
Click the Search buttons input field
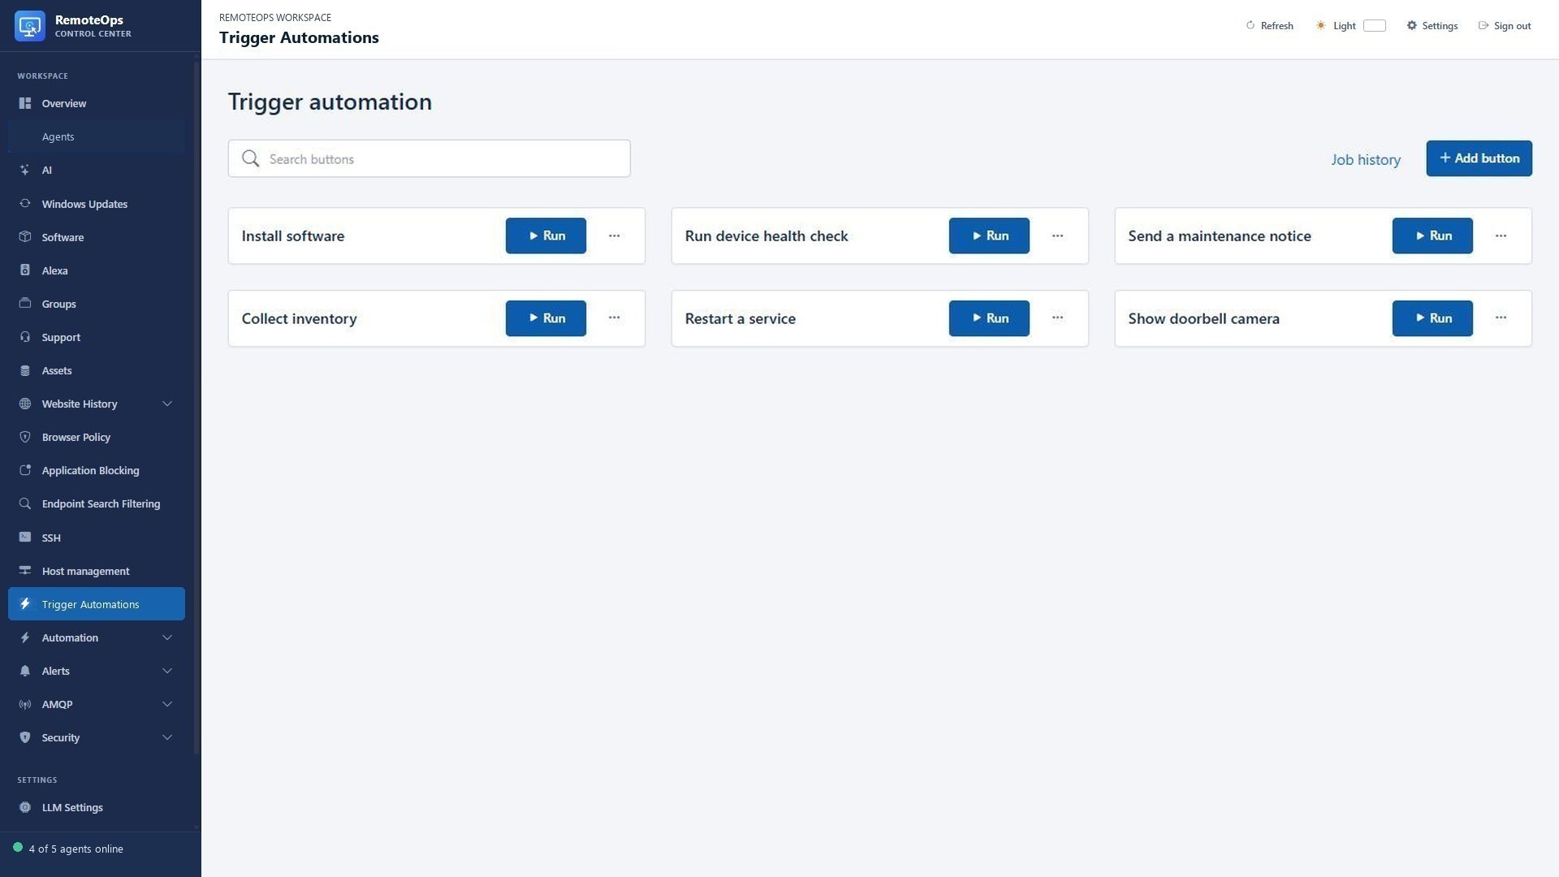click(x=429, y=158)
